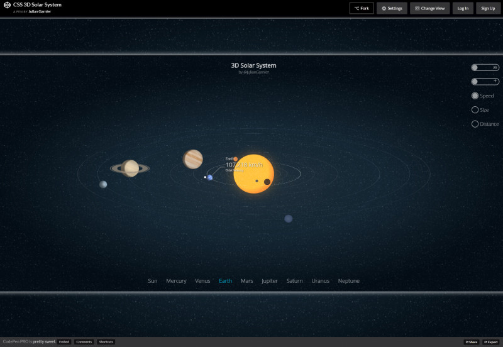The height and width of the screenshot is (347, 503).
Task: Click the pale Uranus planet at far left
Action: pyautogui.click(x=103, y=184)
